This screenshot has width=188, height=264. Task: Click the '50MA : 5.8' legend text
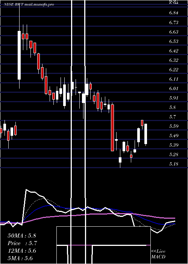(22, 236)
